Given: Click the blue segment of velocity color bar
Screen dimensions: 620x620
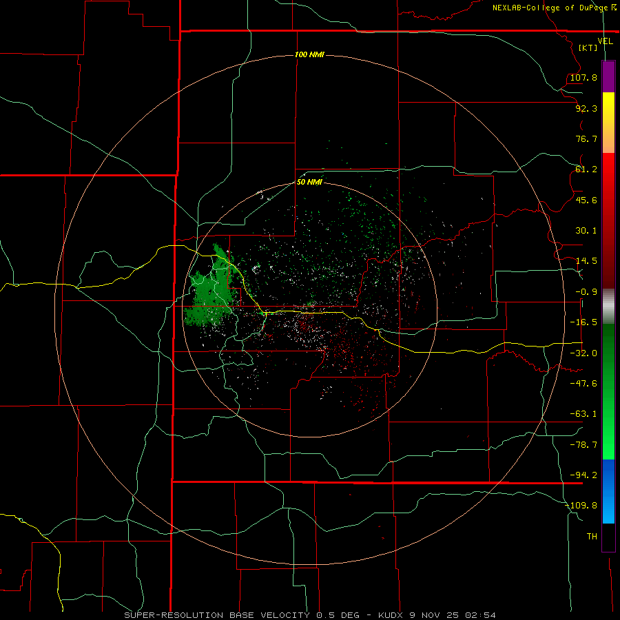Looking at the screenshot, I should pos(608,491).
